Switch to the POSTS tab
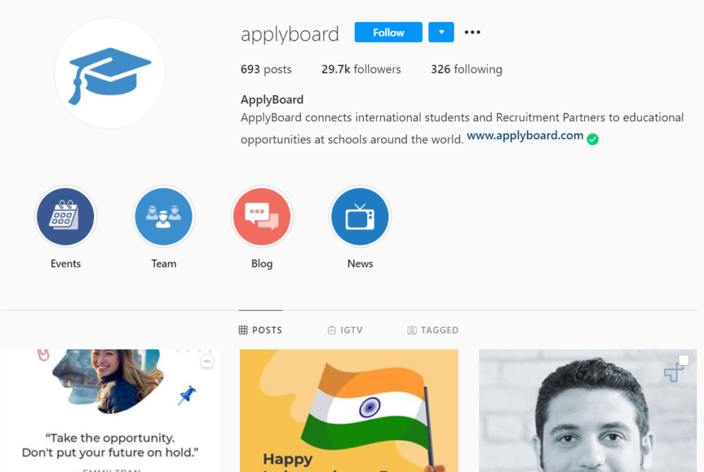 (x=261, y=330)
